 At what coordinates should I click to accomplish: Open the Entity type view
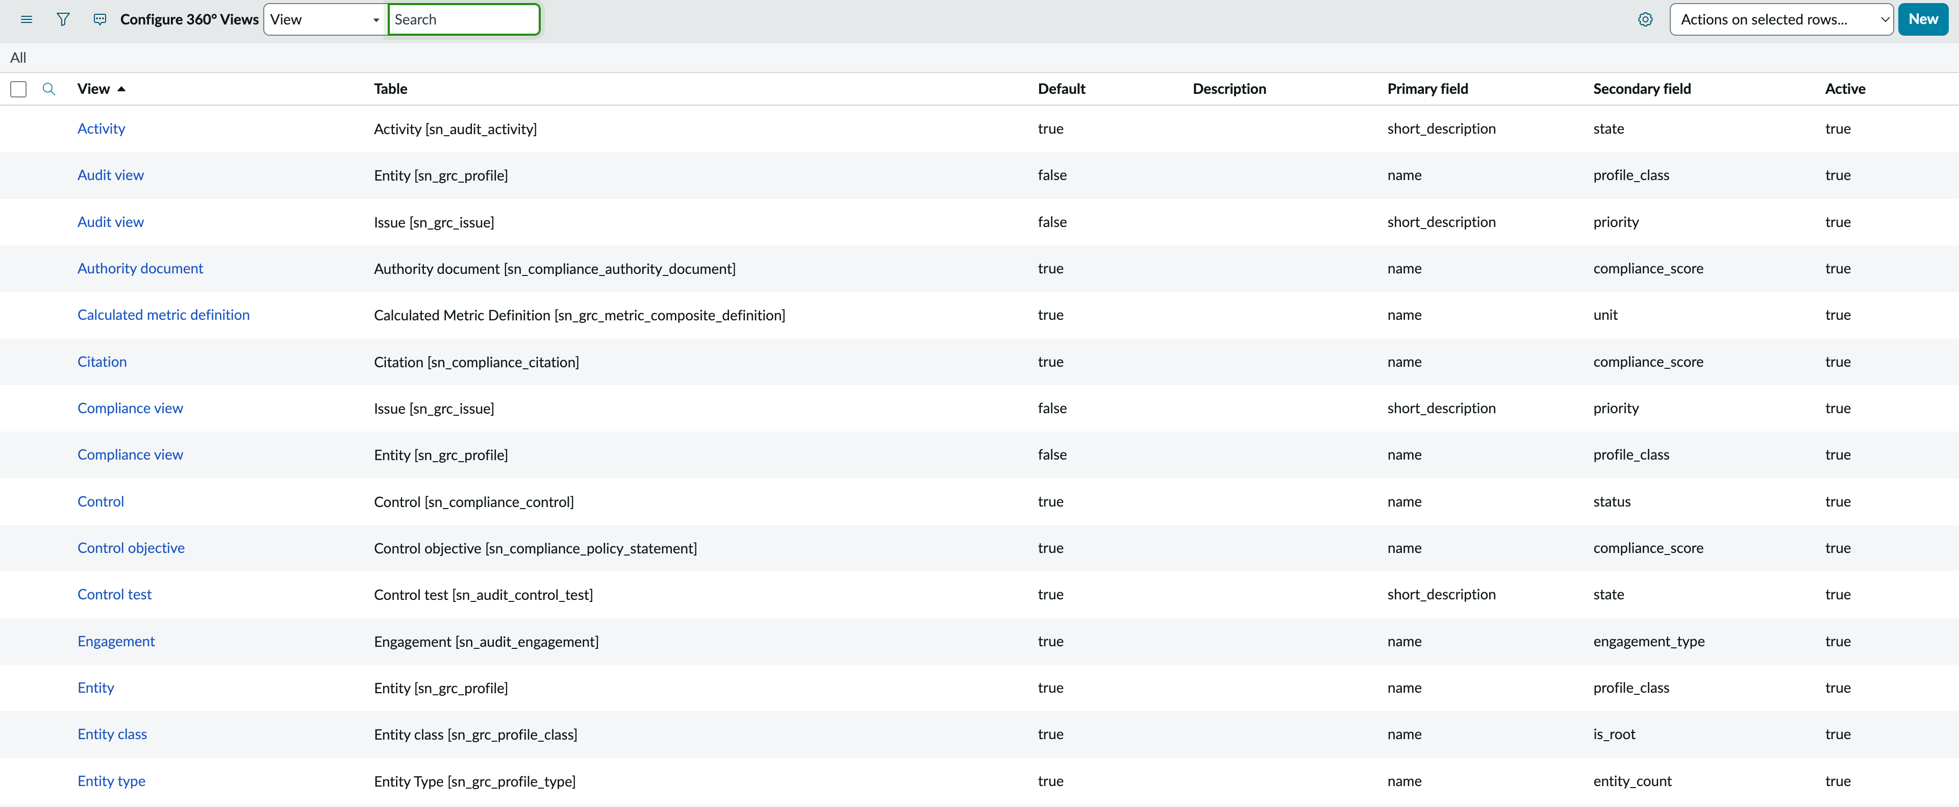pos(111,781)
